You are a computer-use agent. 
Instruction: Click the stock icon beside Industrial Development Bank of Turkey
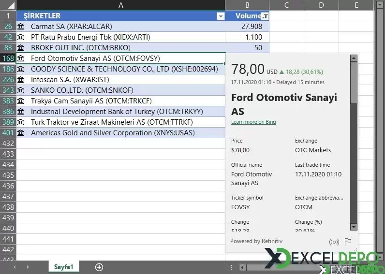click(21, 111)
